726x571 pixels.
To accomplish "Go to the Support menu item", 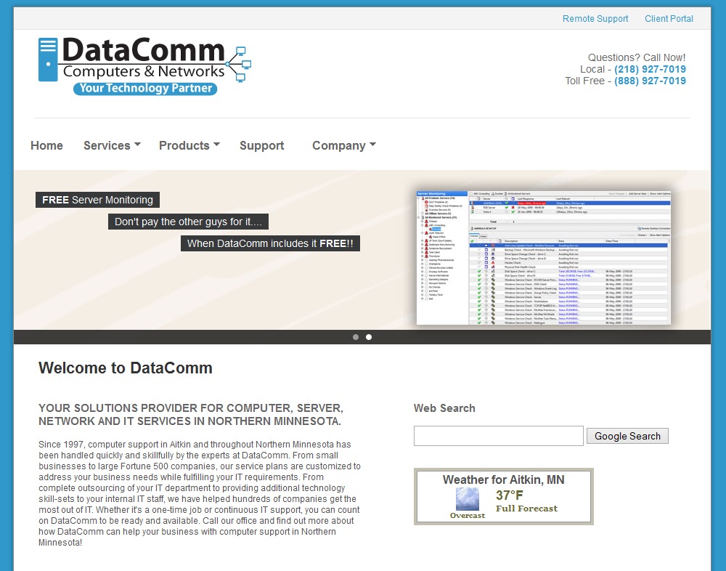I will (261, 145).
